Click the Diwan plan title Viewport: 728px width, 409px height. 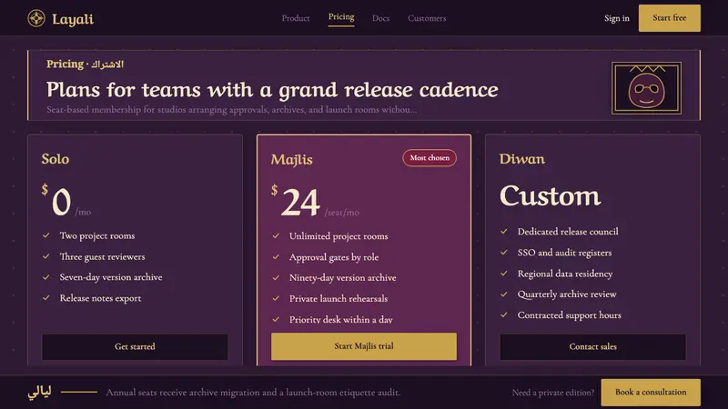(x=522, y=159)
